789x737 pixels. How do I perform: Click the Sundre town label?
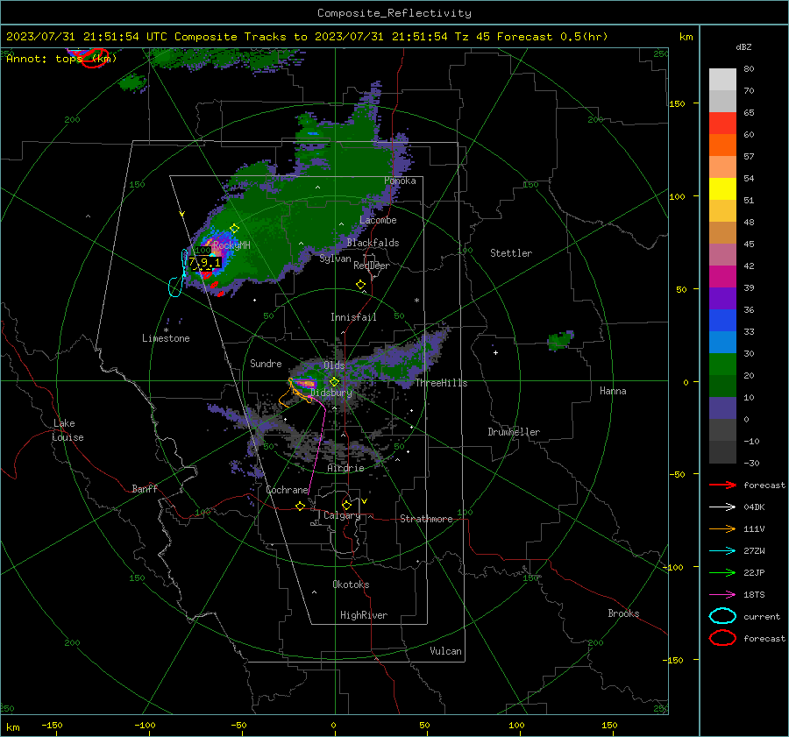[266, 364]
